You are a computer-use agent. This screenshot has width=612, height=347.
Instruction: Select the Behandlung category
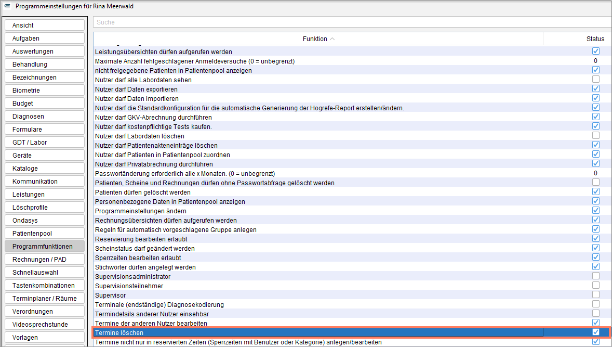pos(45,64)
